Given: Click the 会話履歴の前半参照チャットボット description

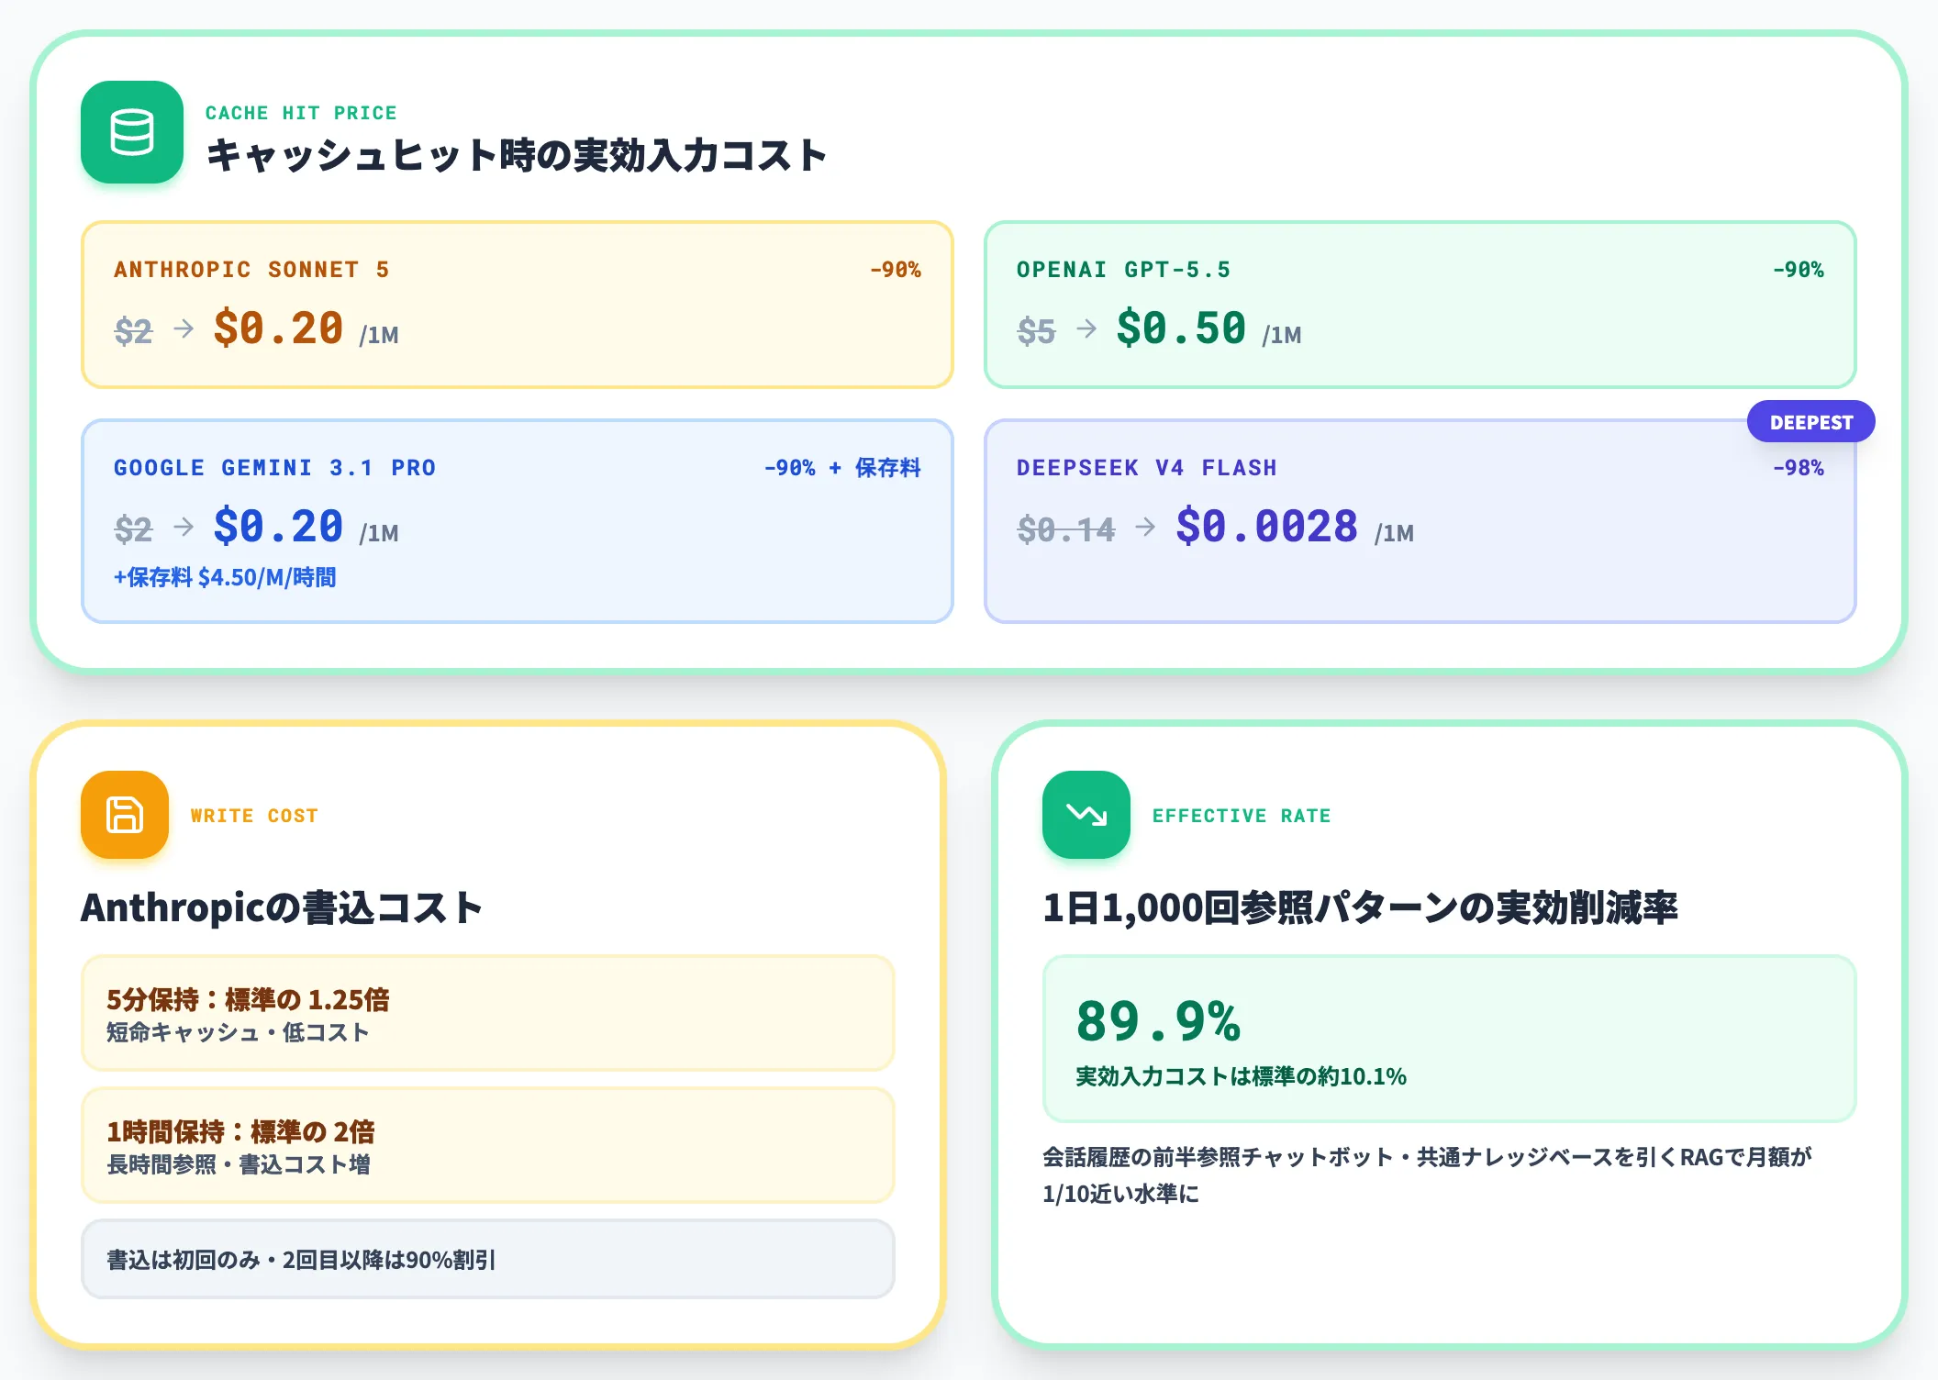Looking at the screenshot, I should 1427,1175.
